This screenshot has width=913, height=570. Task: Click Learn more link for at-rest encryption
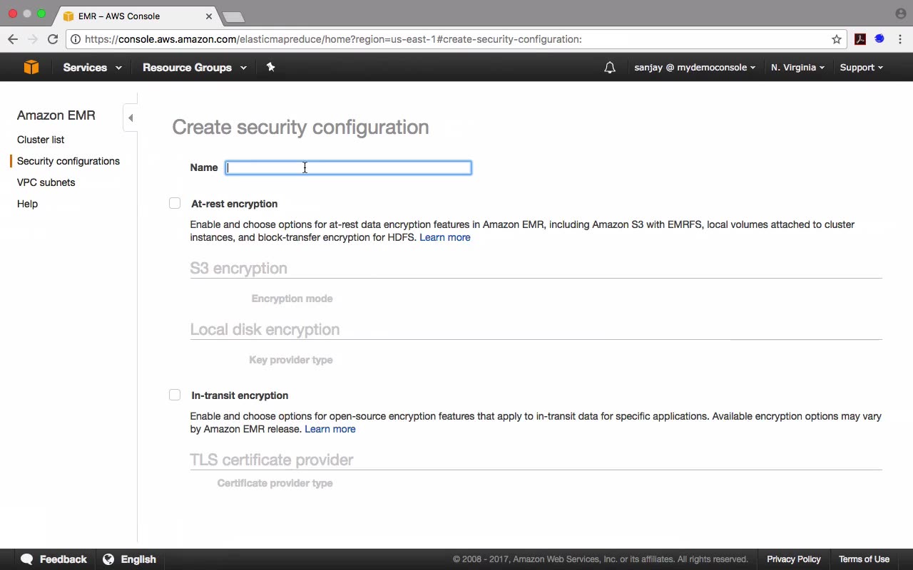tap(444, 237)
